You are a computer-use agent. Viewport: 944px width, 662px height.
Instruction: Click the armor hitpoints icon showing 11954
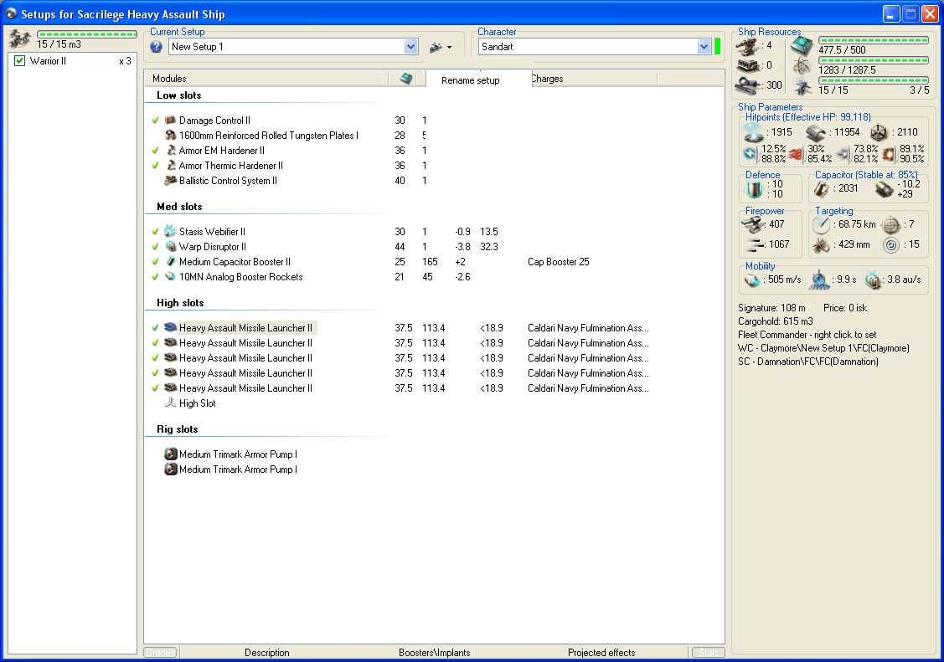click(816, 132)
